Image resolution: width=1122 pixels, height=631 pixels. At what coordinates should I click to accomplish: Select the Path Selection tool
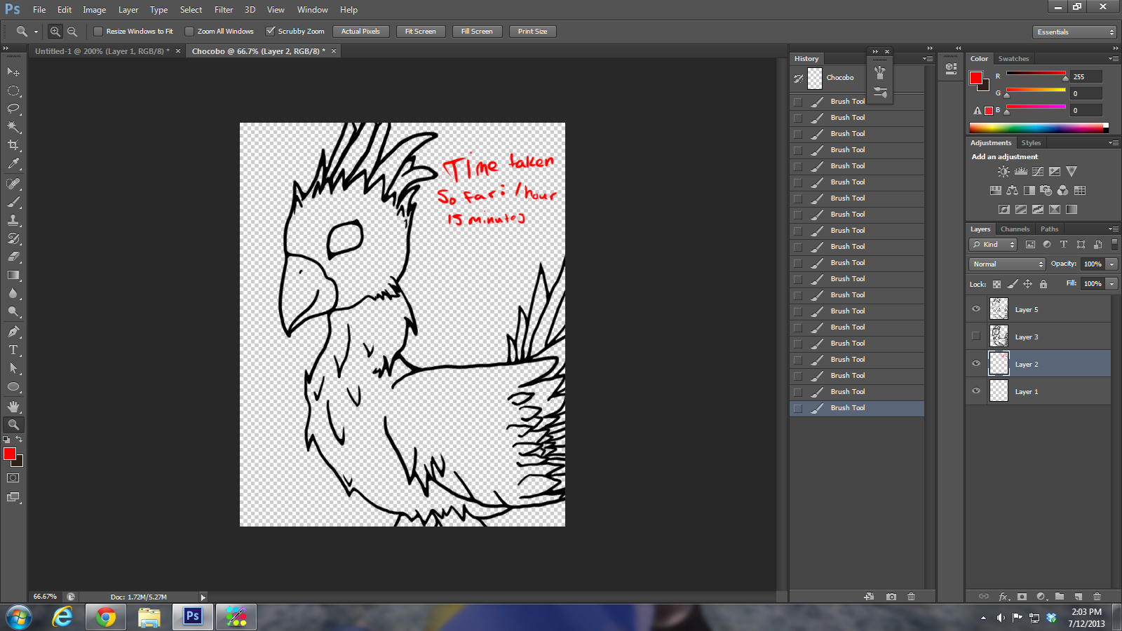(13, 368)
